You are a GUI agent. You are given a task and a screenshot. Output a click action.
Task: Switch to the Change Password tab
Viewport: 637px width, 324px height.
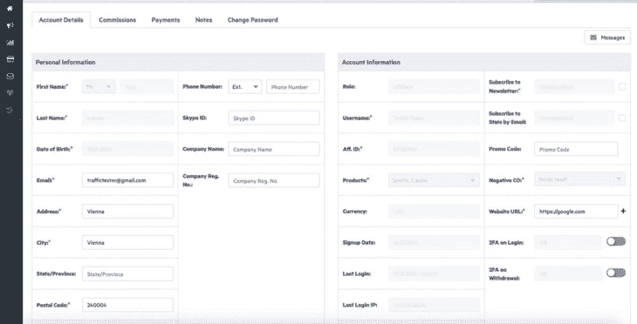coord(253,20)
